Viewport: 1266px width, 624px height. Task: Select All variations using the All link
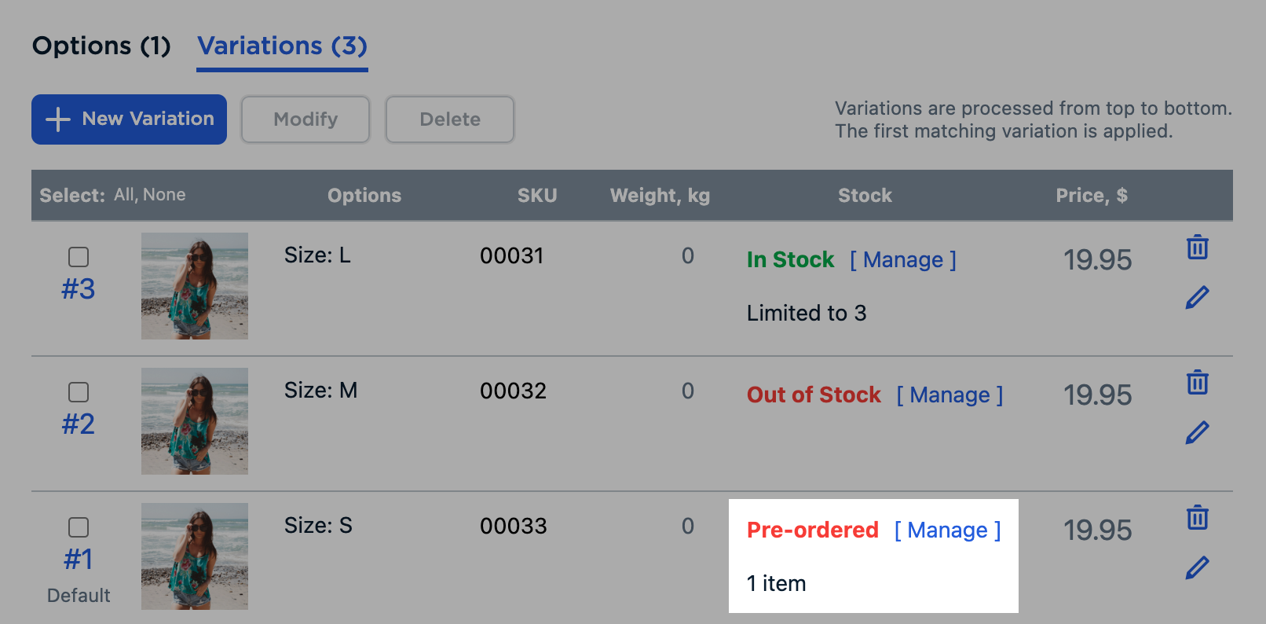tap(122, 194)
